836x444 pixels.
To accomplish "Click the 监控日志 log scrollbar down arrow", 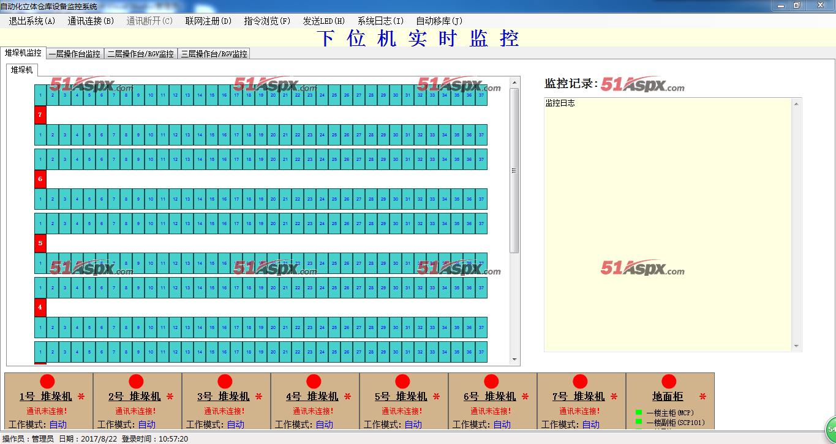I will (x=796, y=346).
